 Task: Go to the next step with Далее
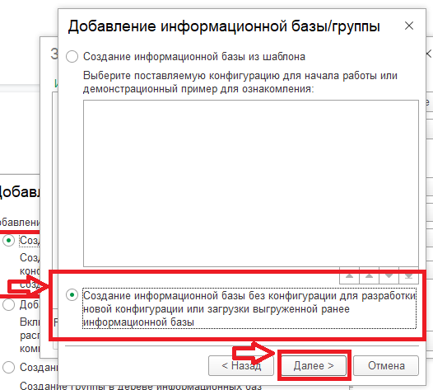click(x=314, y=365)
